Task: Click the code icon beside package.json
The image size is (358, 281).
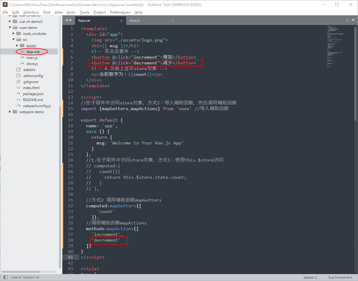Action: coord(18,94)
